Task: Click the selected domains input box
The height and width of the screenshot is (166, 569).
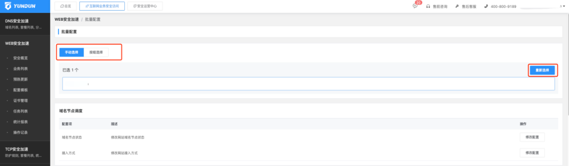Action: click(x=309, y=84)
